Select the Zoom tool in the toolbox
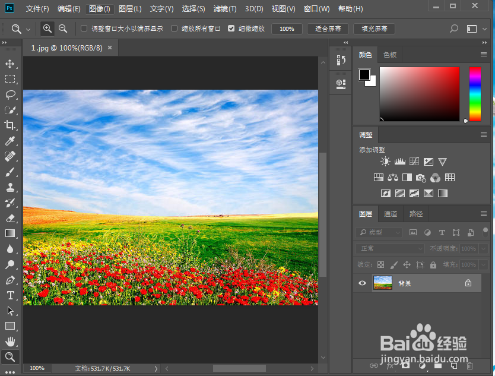Screen dimensions: 495x376 coord(9,357)
